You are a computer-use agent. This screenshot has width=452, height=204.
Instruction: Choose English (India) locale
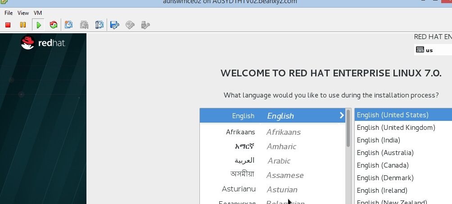403,140
